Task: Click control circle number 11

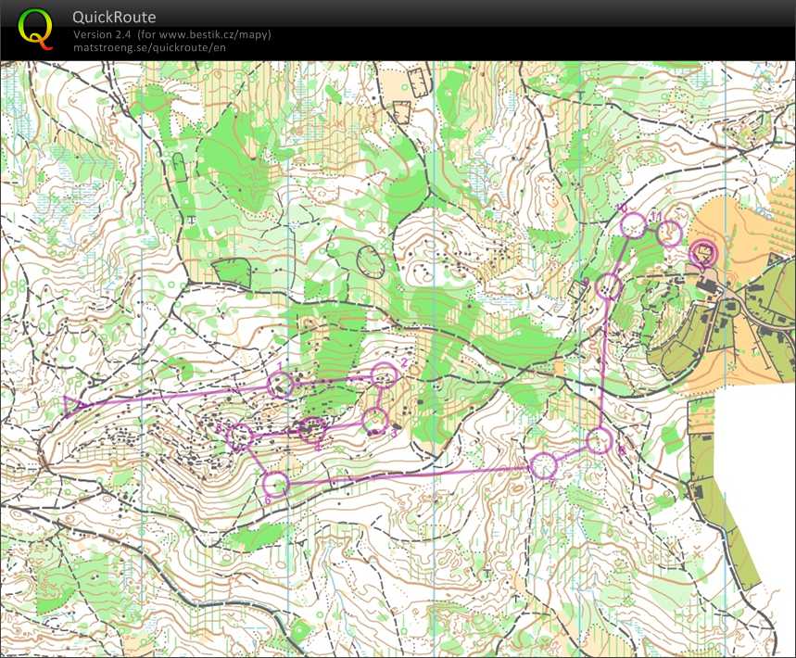Action: point(669,234)
